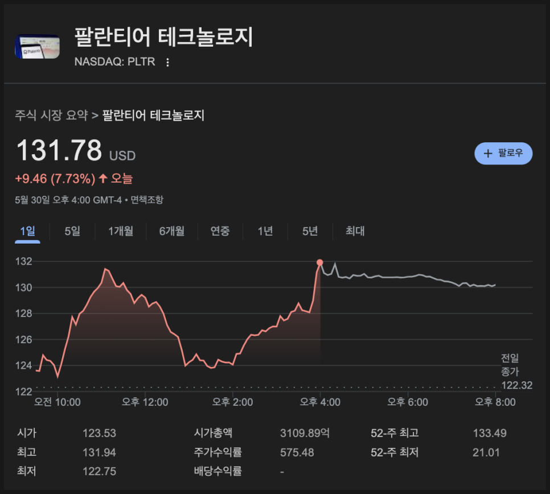The image size is (550, 494).
Task: Click the 오전 10:00 time axis label
Action: 57,402
